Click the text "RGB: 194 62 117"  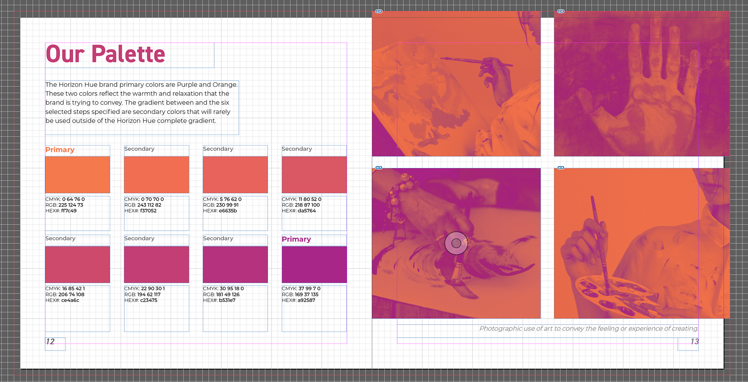pos(143,294)
